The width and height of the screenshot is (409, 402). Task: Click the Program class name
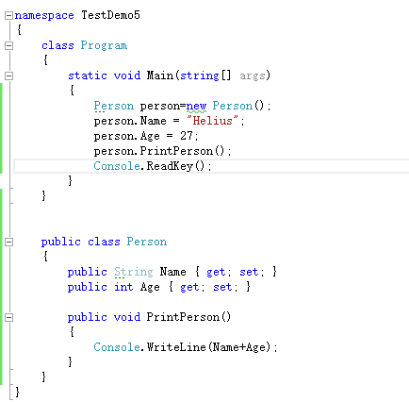[x=104, y=45]
